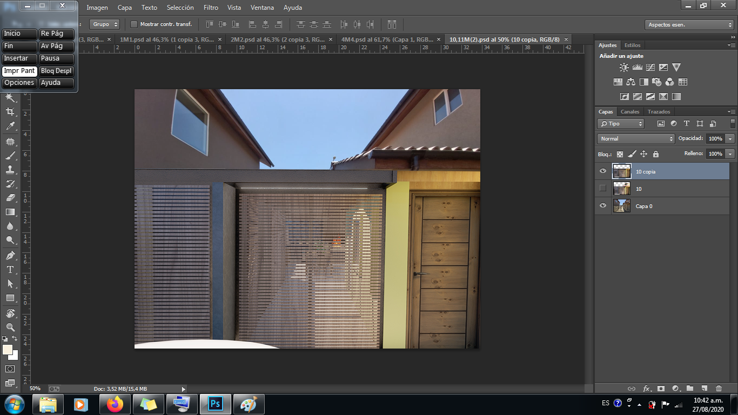Open the 'Grupo' auto-select dropdown
The image size is (738, 415).
pos(104,24)
